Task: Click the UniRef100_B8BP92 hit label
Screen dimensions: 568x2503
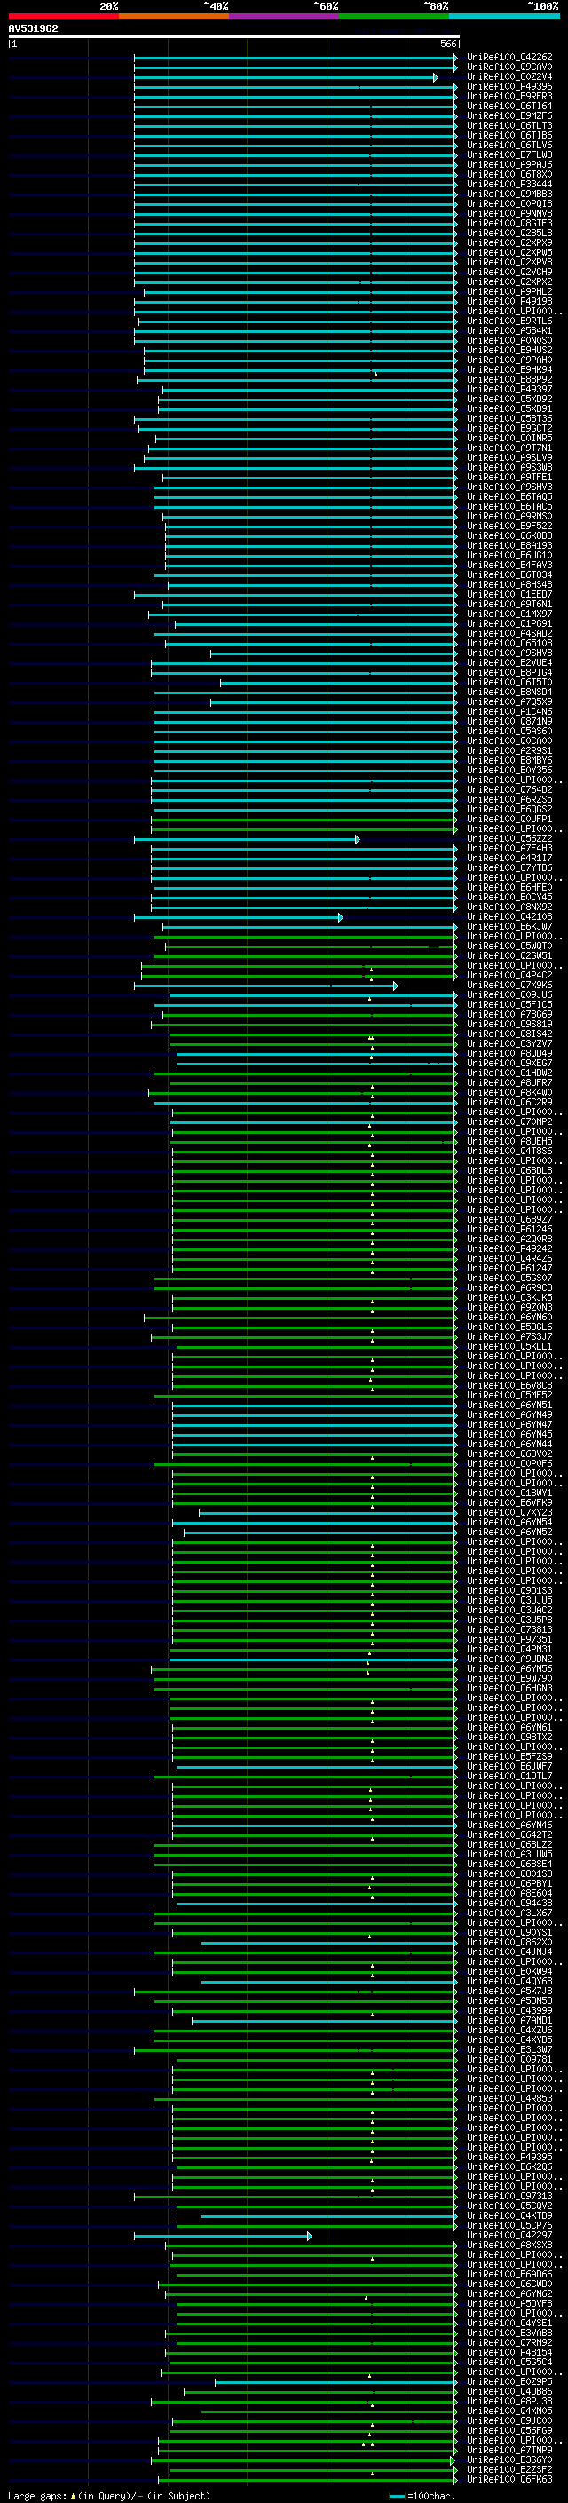Action: [509, 380]
